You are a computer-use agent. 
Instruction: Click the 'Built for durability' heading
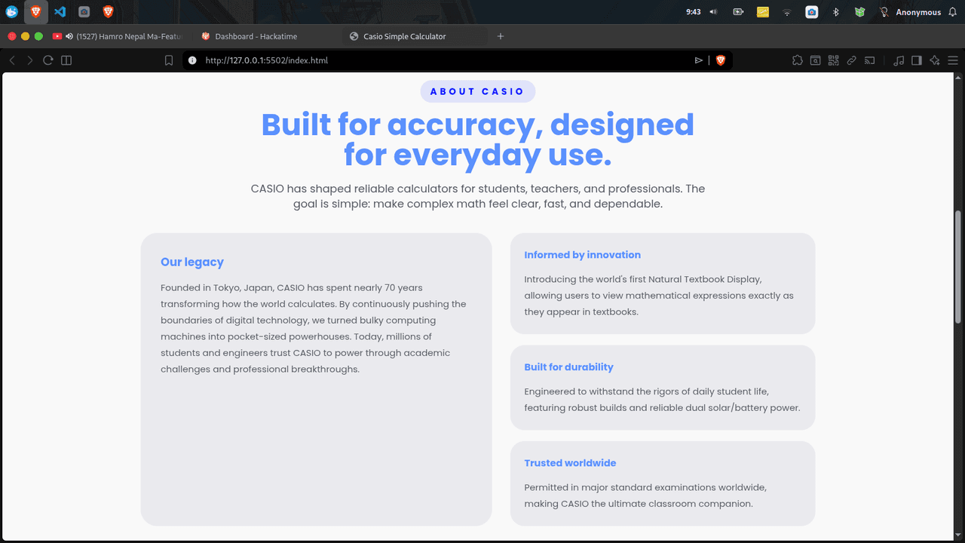pyautogui.click(x=569, y=367)
